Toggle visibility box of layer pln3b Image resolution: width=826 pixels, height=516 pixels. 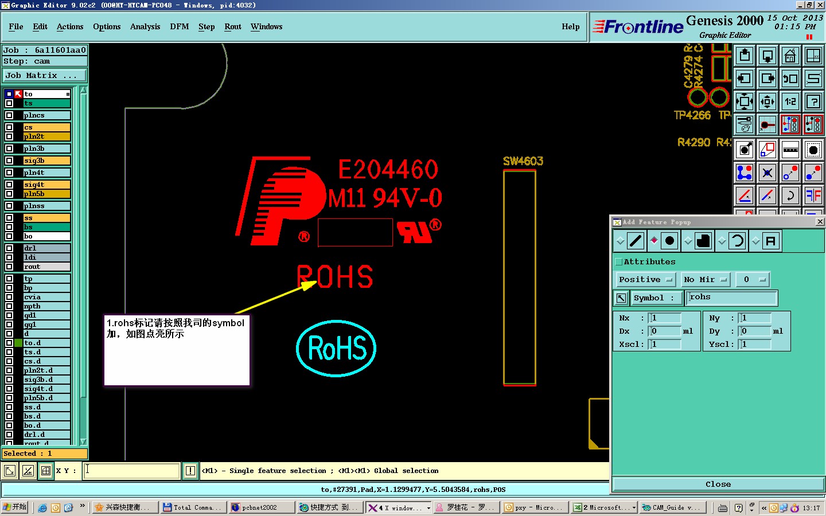9,148
